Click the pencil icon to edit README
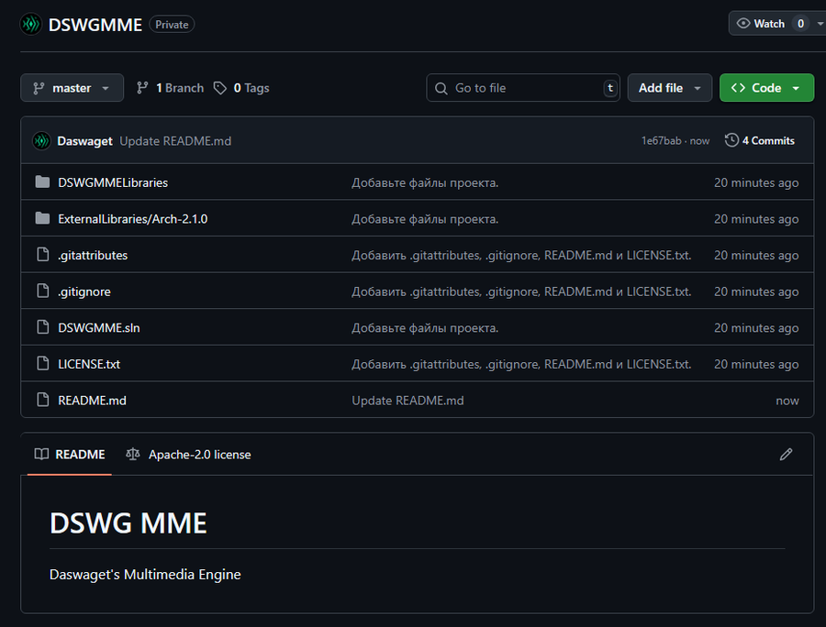 786,455
